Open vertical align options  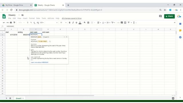[104, 23]
